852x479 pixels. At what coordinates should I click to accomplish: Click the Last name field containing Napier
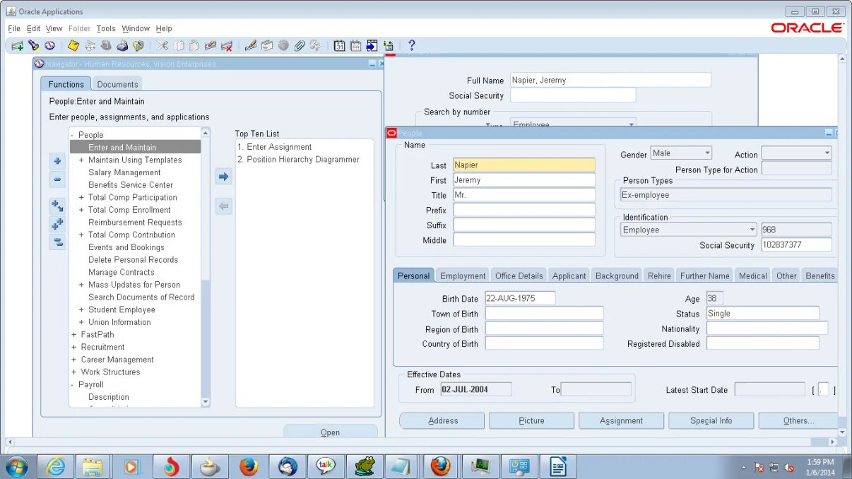tap(524, 165)
